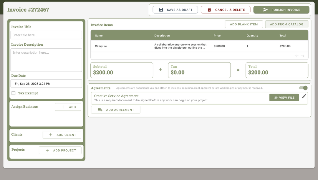Click the next page arrow in items table

pos(303,56)
